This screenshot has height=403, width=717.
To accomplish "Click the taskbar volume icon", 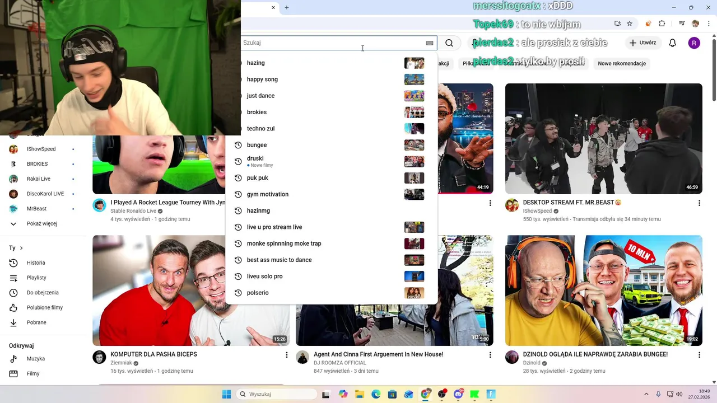I will click(679, 394).
